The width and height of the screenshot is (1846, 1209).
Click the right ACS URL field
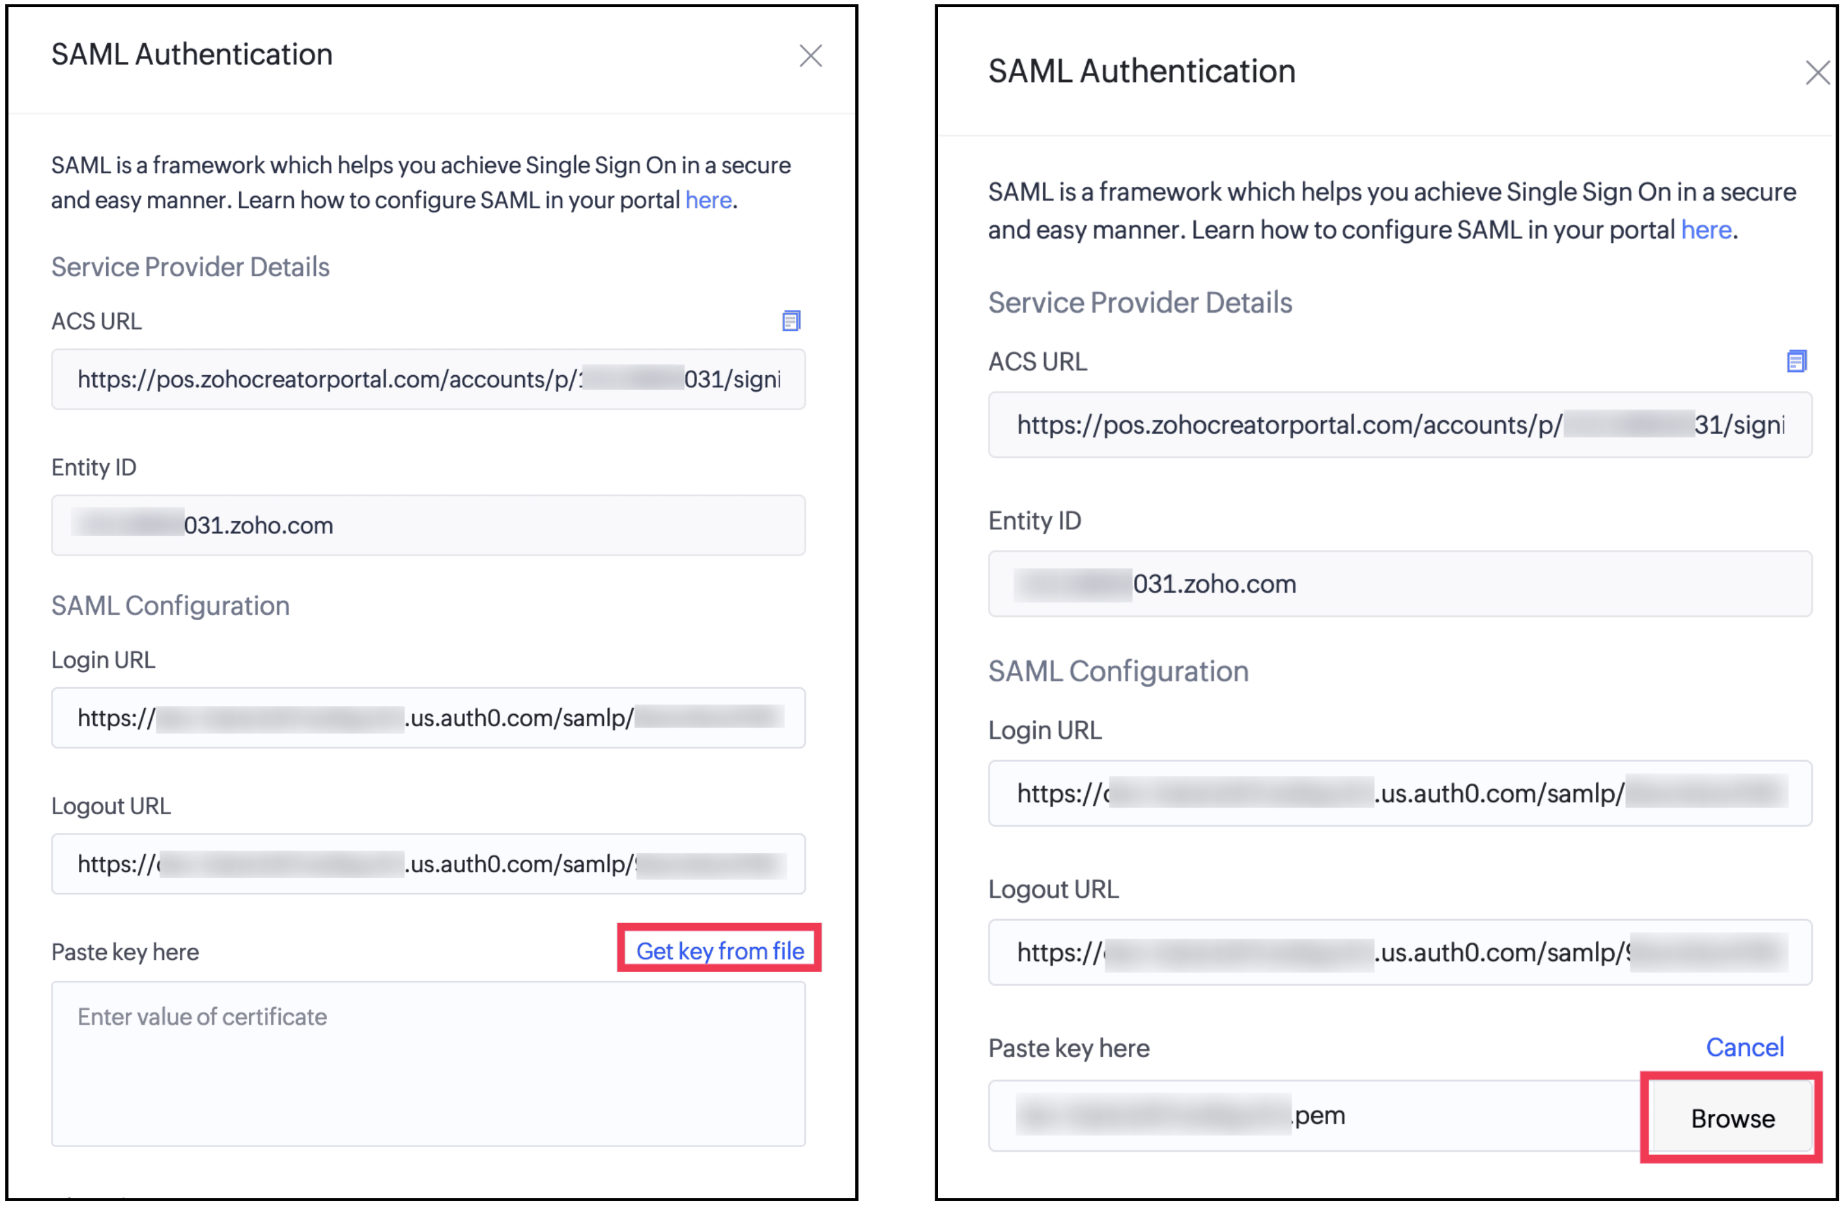(1399, 425)
